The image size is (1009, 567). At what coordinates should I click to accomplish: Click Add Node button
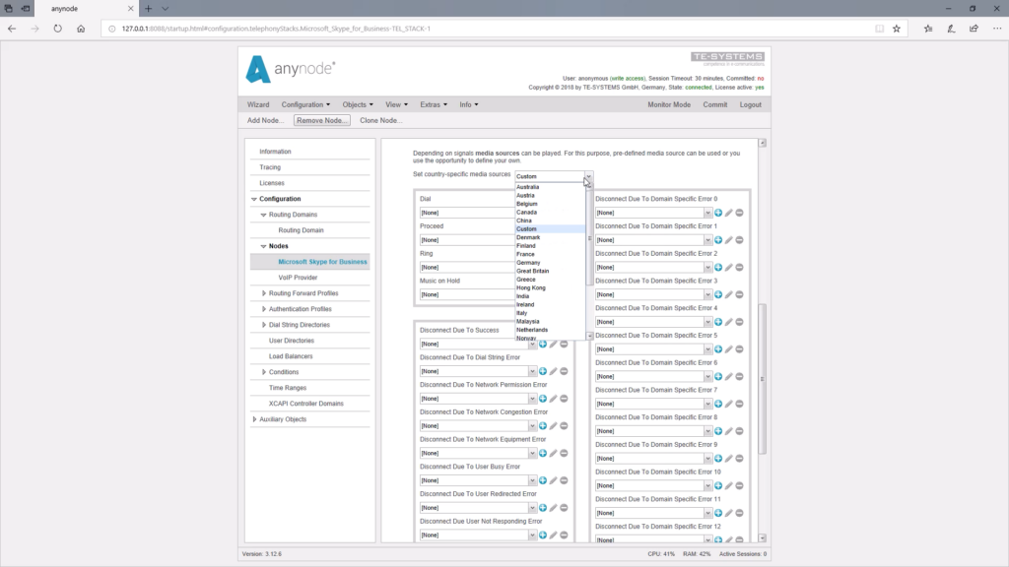tap(265, 120)
